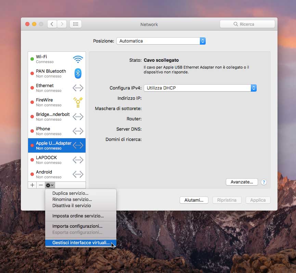Choose Importa configurazioni menu item
Viewport: 296px width, 273px height.
pyautogui.click(x=81, y=226)
